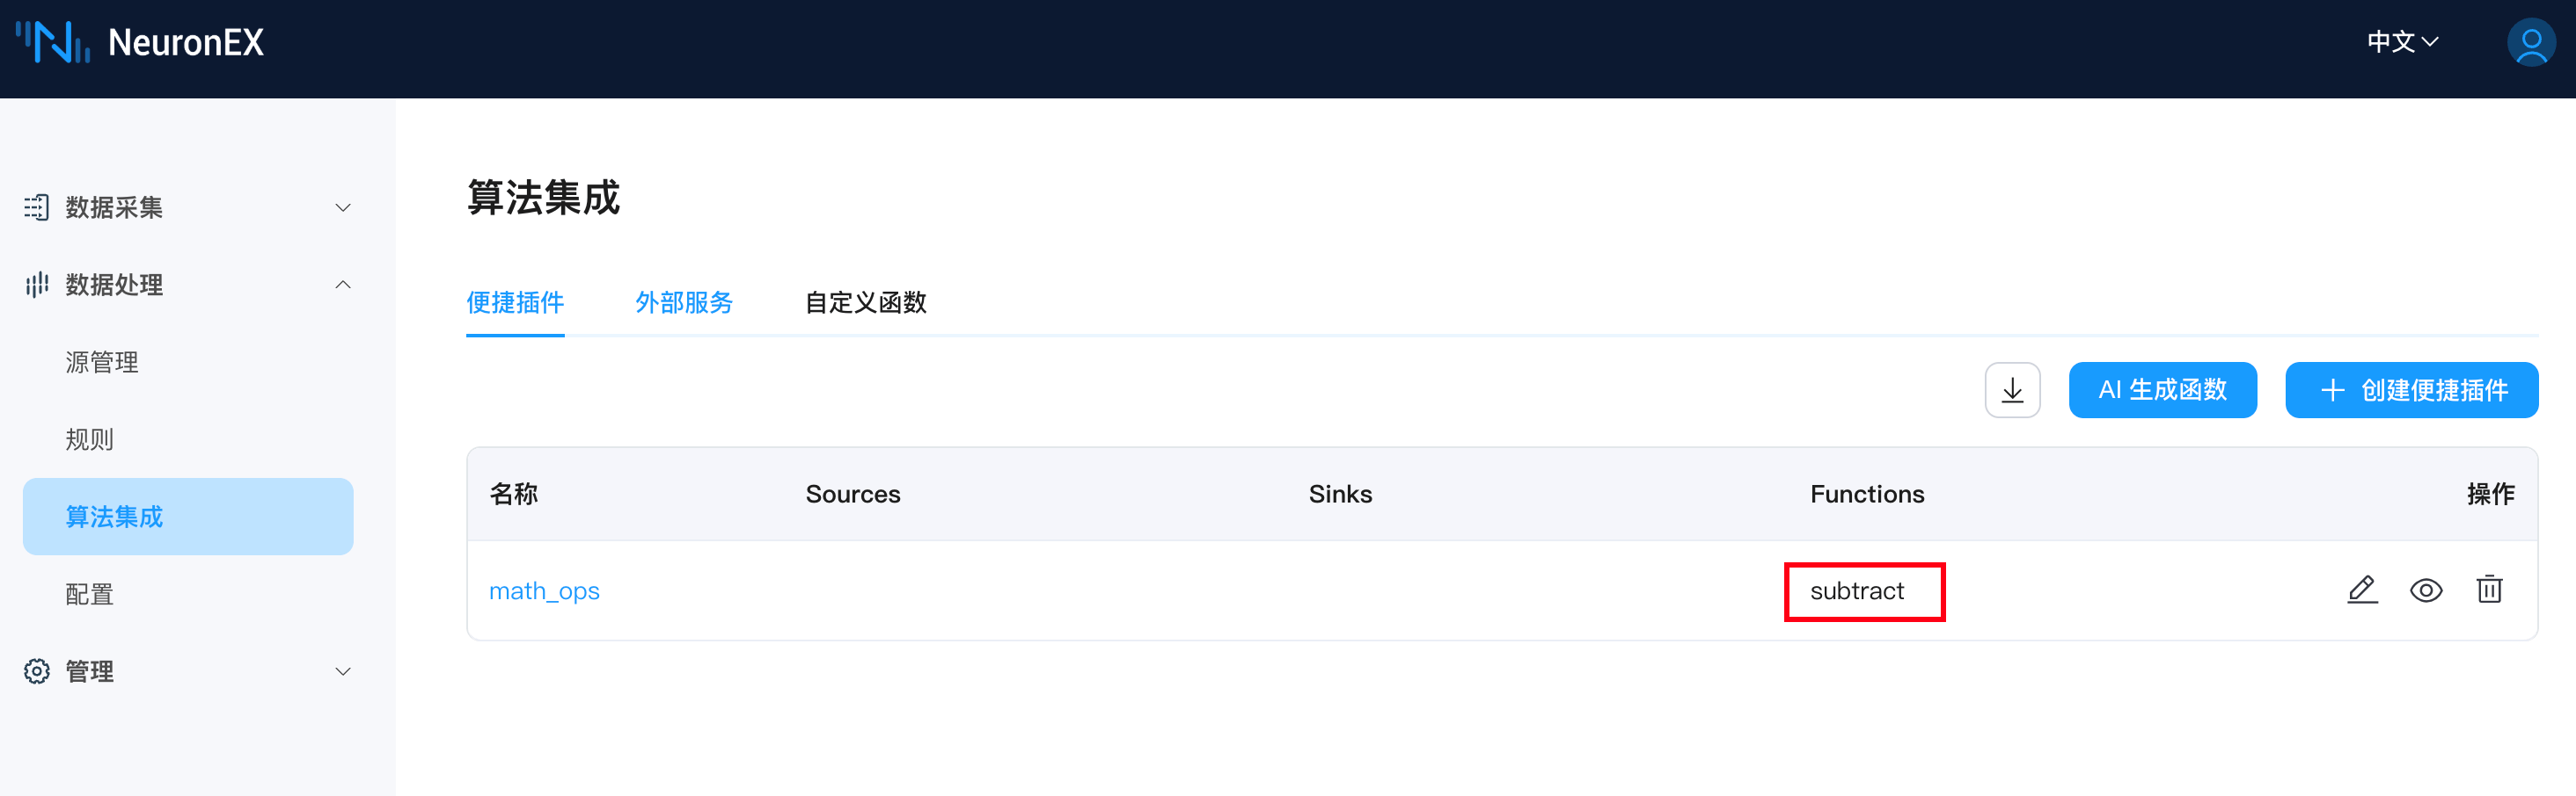2576x796 pixels.
Task: Expand the 数据采集 menu chevron
Action: (x=343, y=207)
